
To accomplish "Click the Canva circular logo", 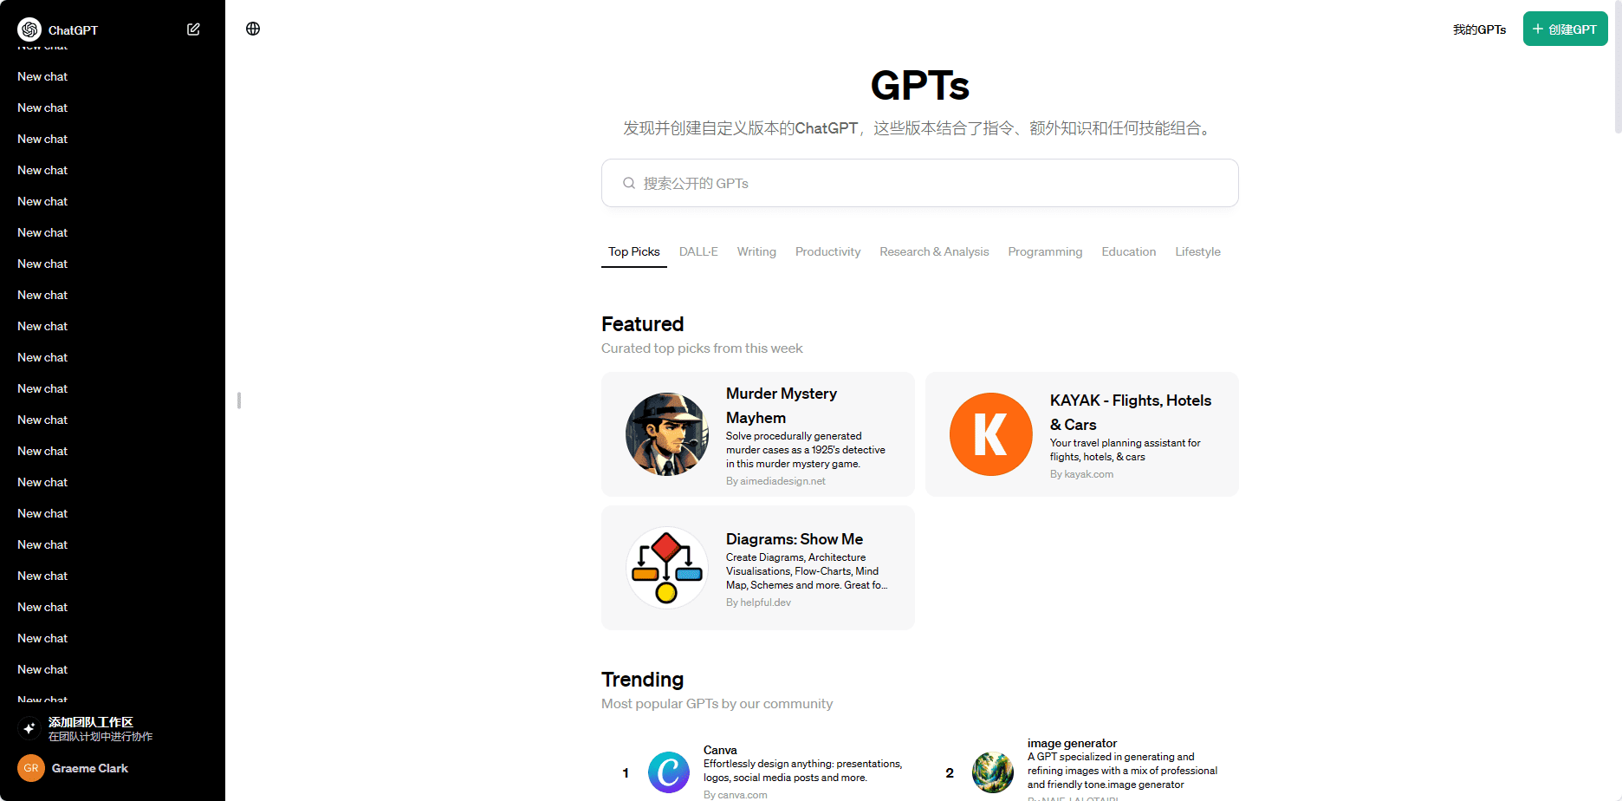I will (x=669, y=772).
